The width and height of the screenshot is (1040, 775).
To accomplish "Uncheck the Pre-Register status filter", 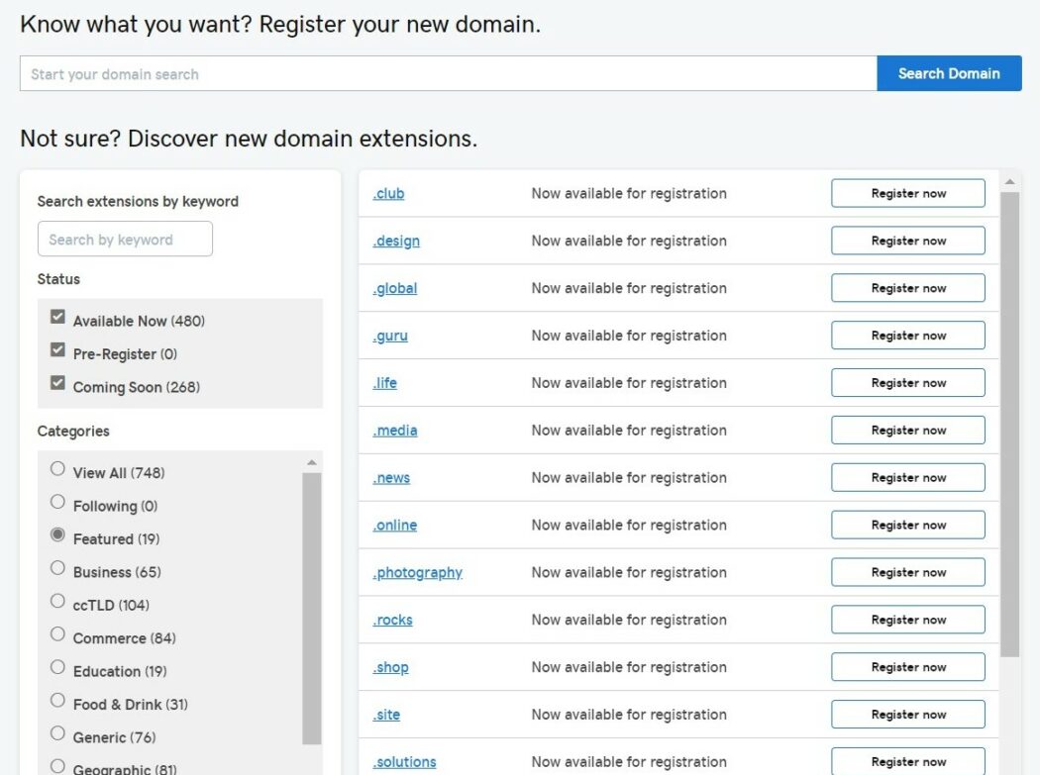I will [x=57, y=349].
